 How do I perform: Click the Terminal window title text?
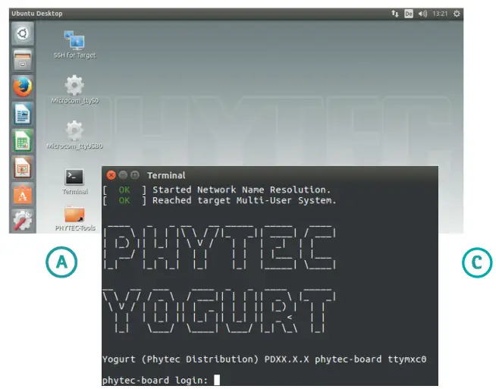coord(166,175)
